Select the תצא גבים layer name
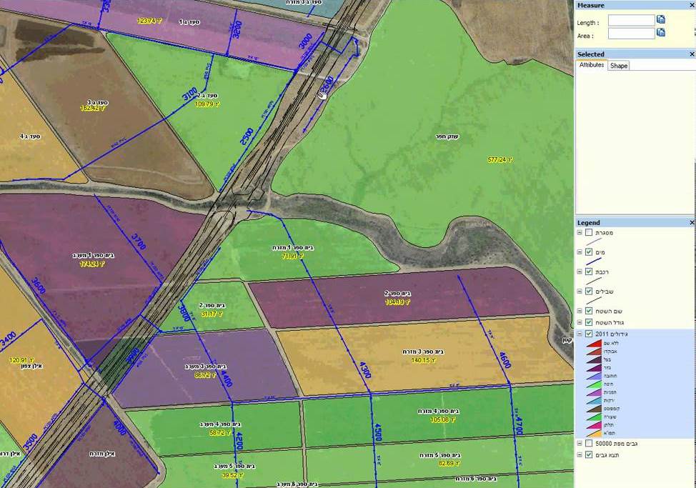The height and width of the screenshot is (488, 696). [x=607, y=454]
